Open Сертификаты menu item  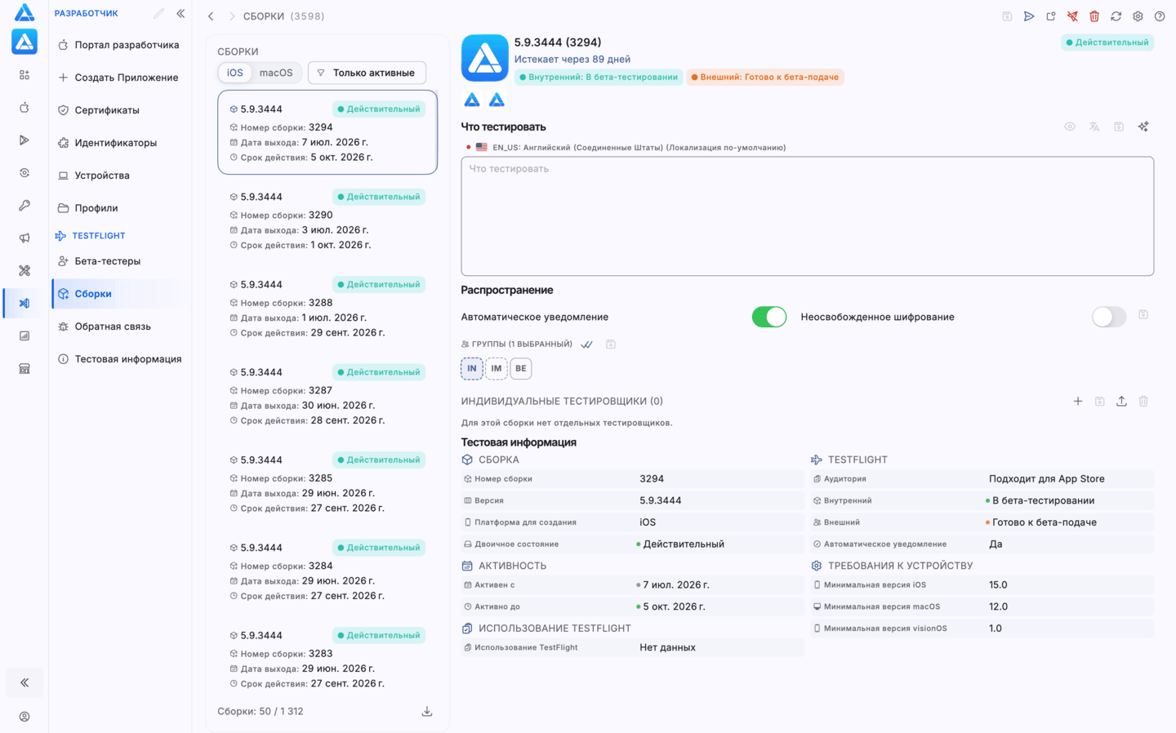pyautogui.click(x=119, y=110)
